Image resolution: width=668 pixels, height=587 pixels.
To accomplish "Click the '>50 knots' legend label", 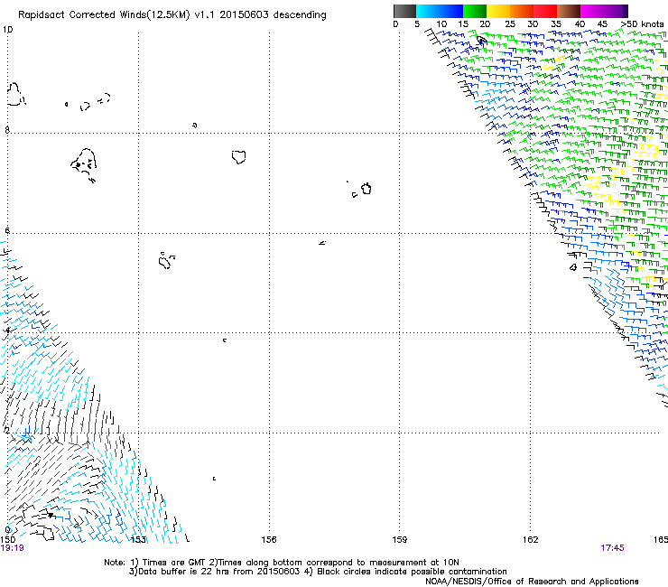I will (642, 23).
